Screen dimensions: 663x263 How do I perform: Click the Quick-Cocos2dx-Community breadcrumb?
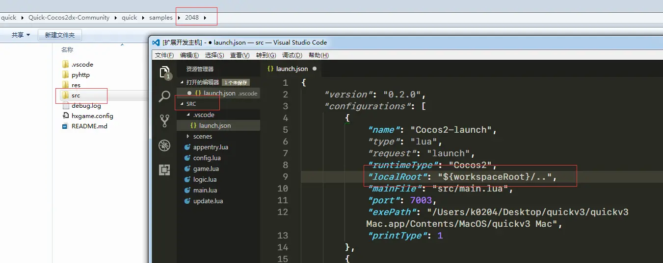[69, 18]
